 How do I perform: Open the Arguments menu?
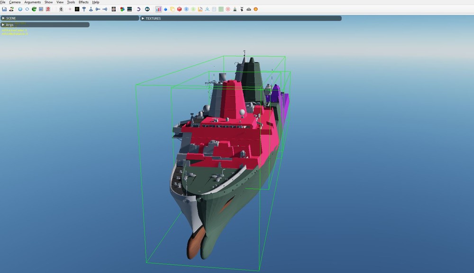[x=33, y=2]
